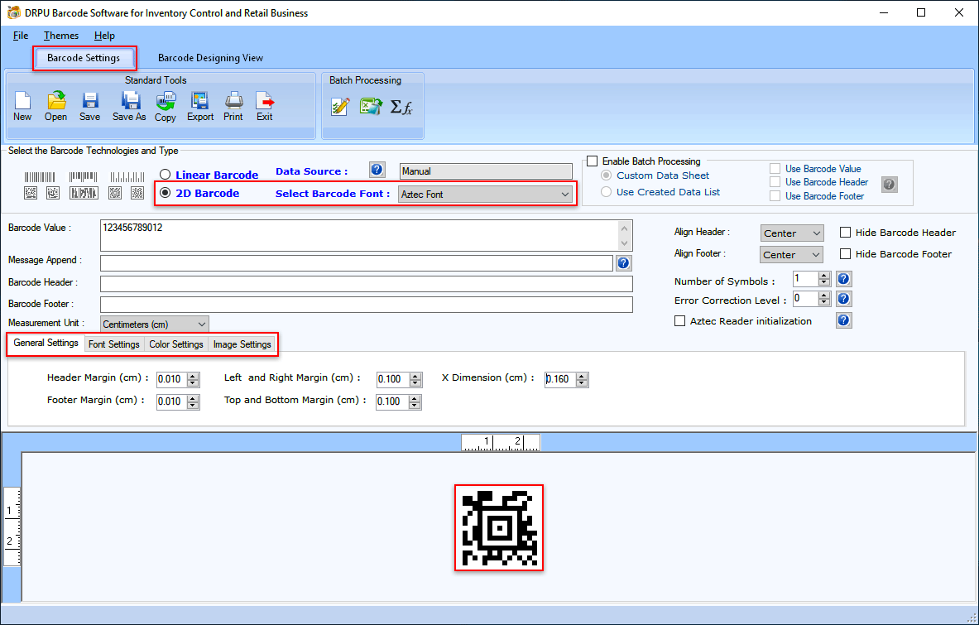Click the Barcode Header input field
The height and width of the screenshot is (625, 979).
click(367, 284)
